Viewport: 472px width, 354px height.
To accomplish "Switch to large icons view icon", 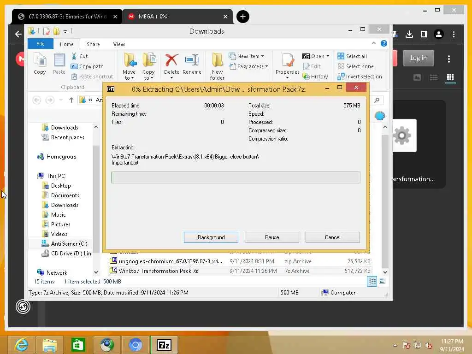I will point(382,282).
